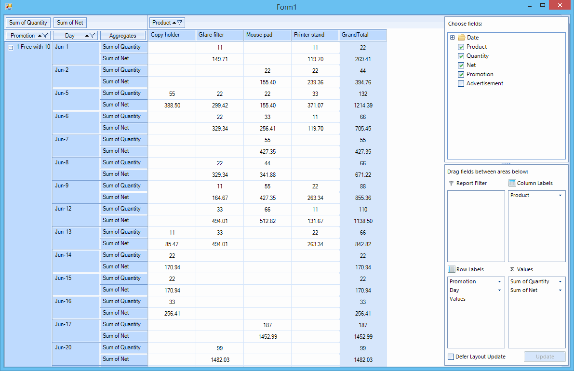Click the Aggregates header button
This screenshot has width=574, height=371.
tap(122, 36)
